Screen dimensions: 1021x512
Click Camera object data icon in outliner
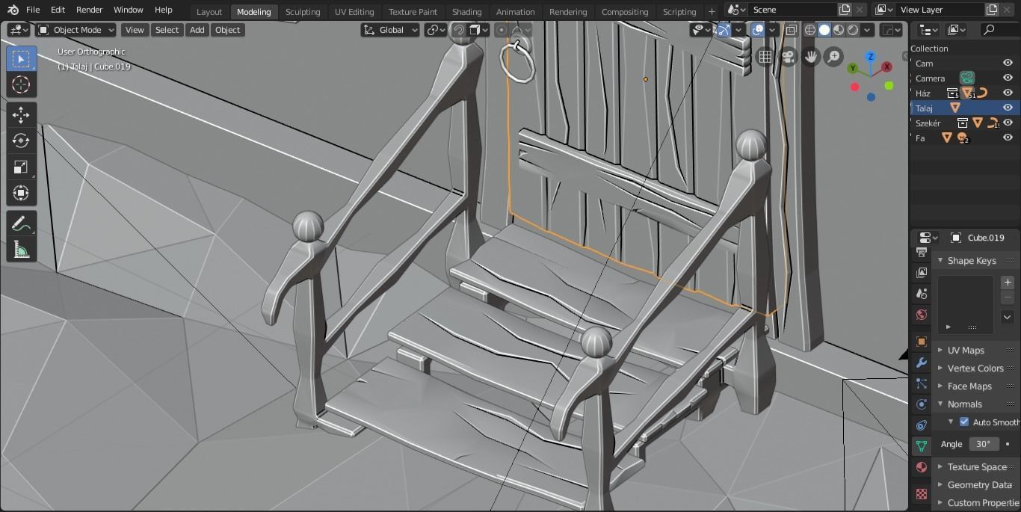967,78
